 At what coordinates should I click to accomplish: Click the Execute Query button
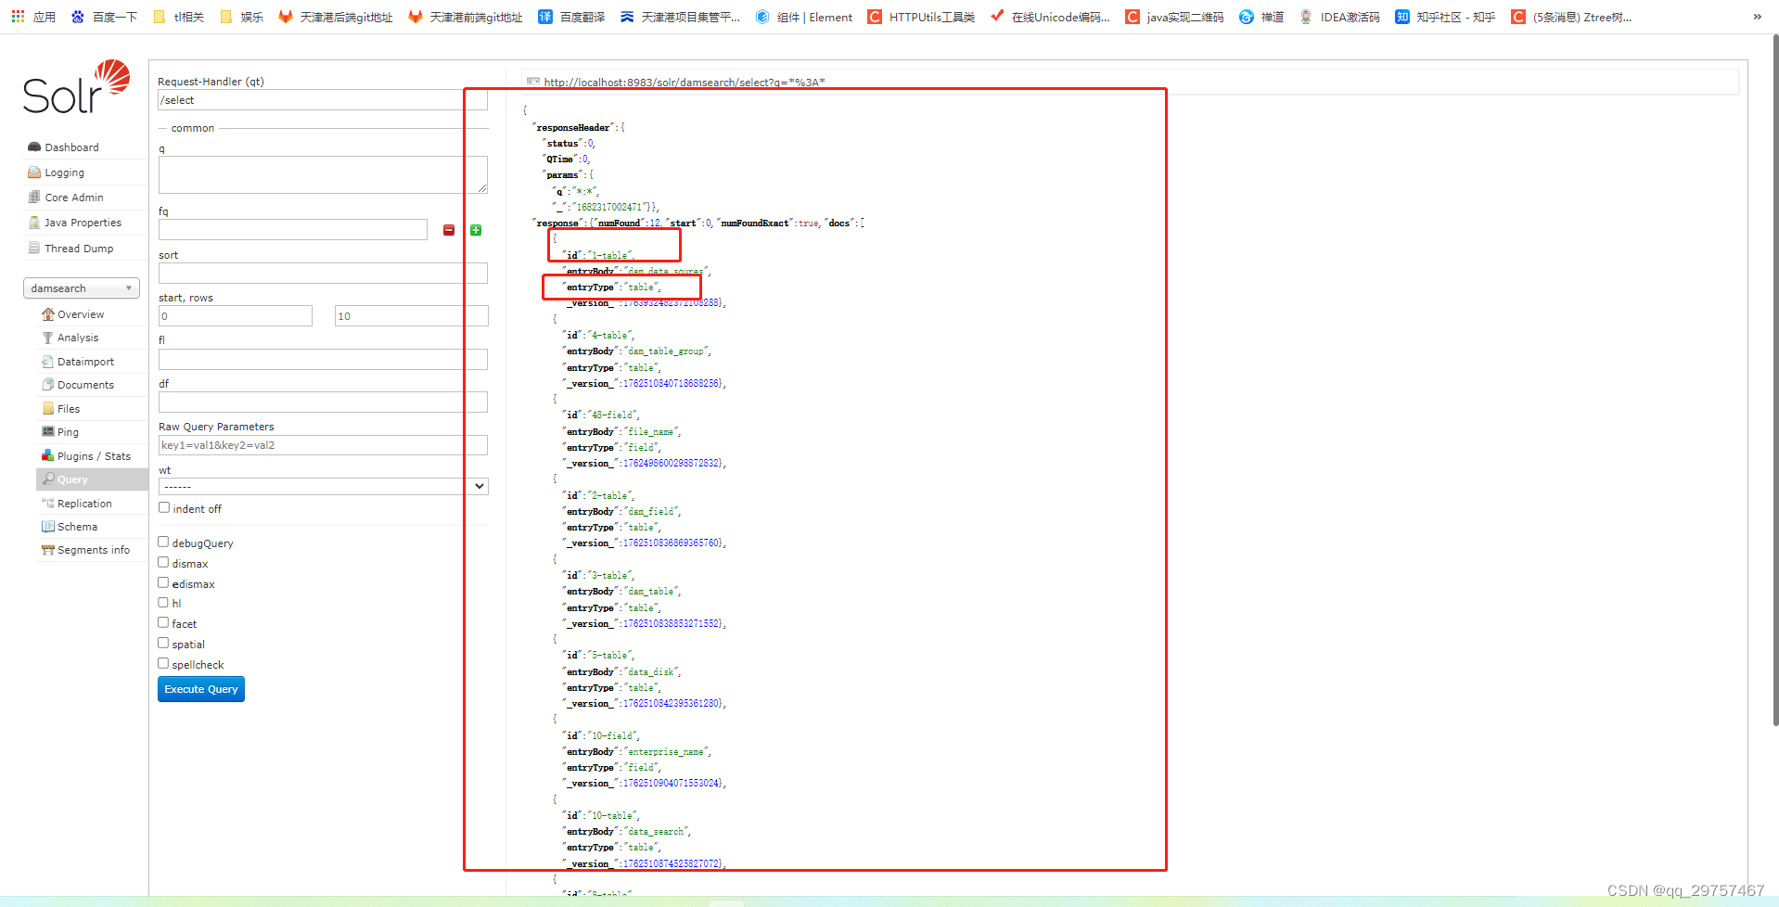click(x=200, y=689)
